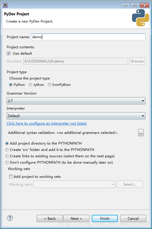Image resolution: width=152 pixels, height=229 pixels.
Task: Enable Add project to working sets
Action: pos(11,177)
